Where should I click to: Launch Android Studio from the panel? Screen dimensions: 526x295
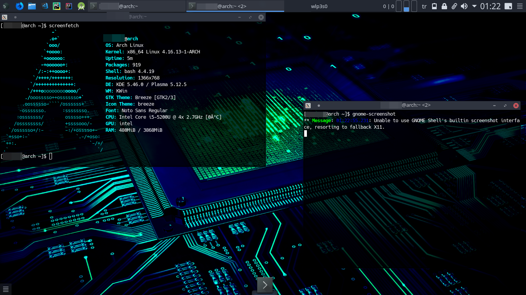[81, 6]
